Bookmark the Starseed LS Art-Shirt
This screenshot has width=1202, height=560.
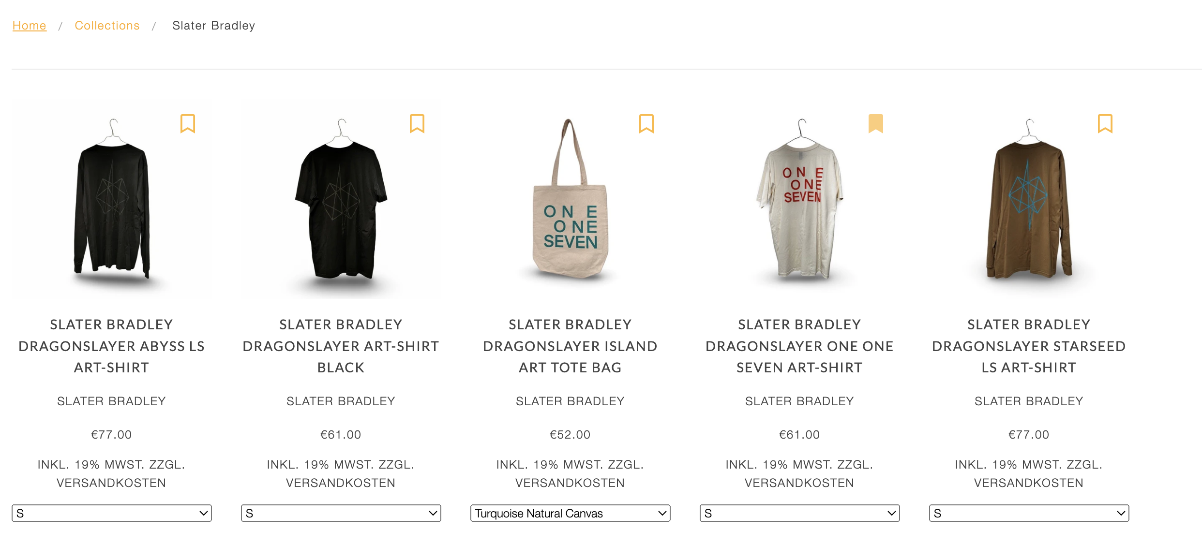1105,123
